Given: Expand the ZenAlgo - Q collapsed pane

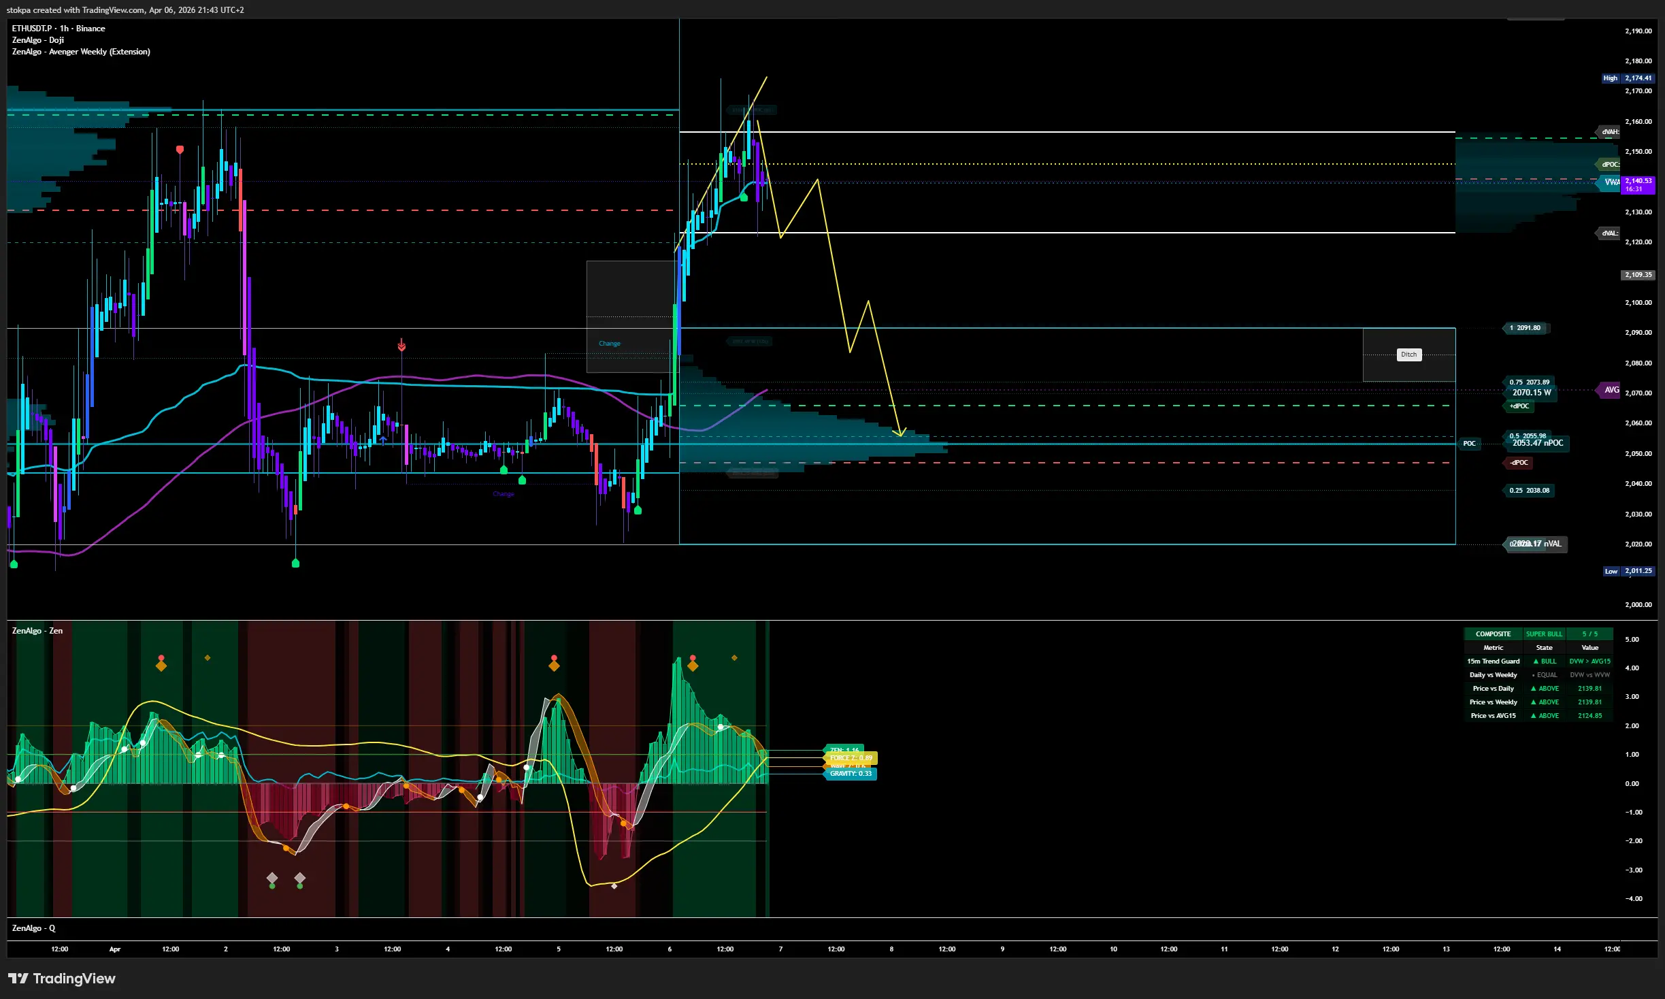Looking at the screenshot, I should click(34, 928).
